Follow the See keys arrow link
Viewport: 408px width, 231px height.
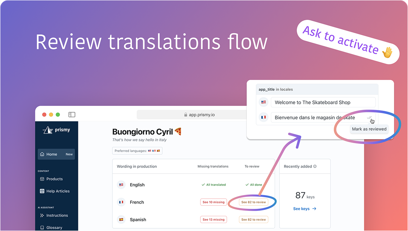tap(304, 208)
